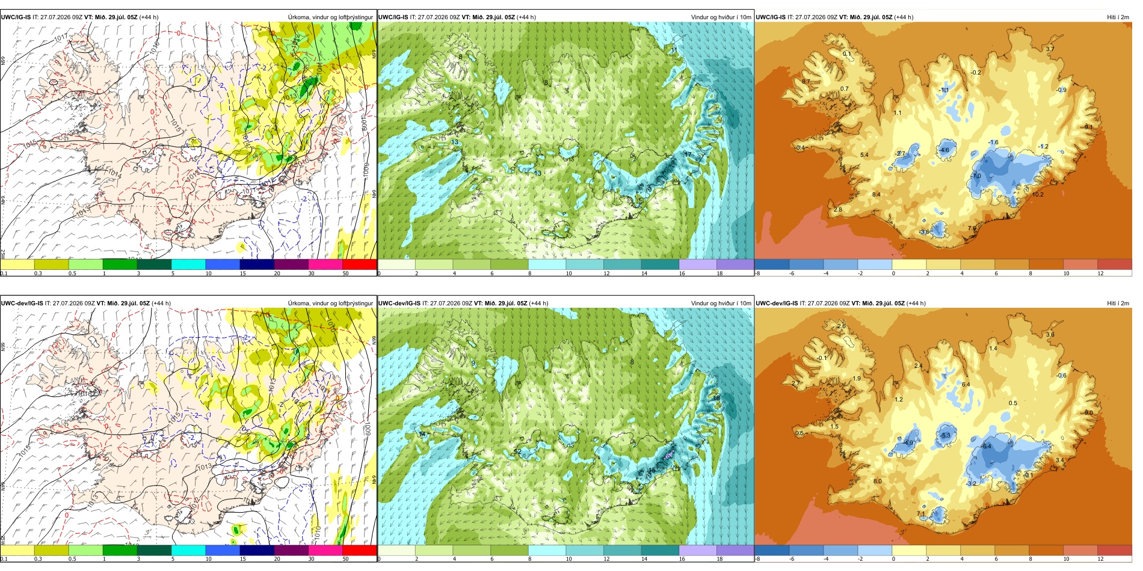Open the bottom UWC-dev/IG-IS precipitation and pressure map
The width and height of the screenshot is (1143, 571).
pyautogui.click(x=188, y=427)
